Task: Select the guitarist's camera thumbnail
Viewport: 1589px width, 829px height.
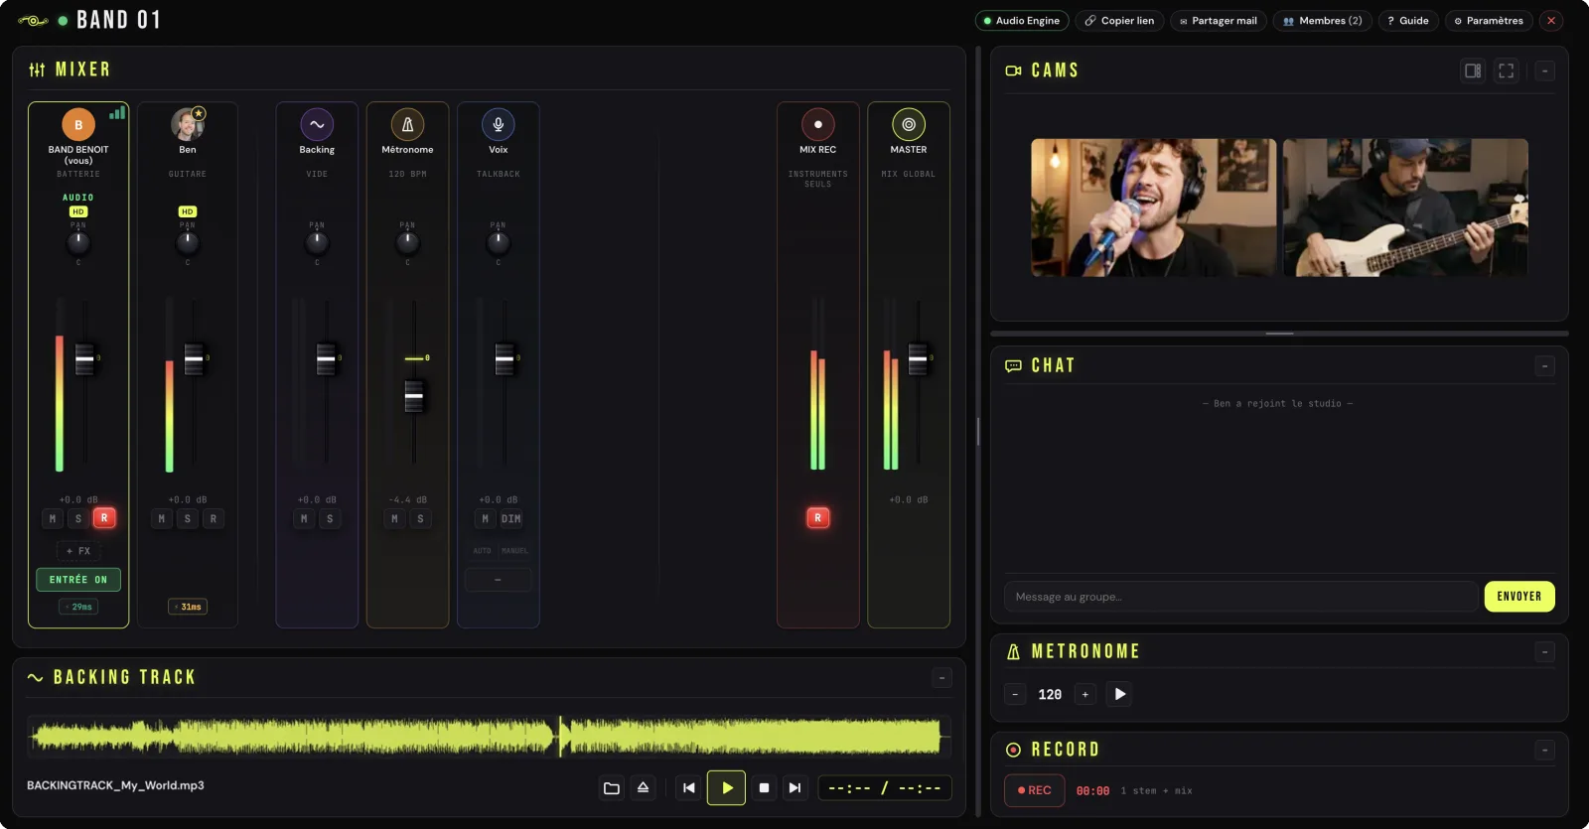Action: click(1405, 207)
